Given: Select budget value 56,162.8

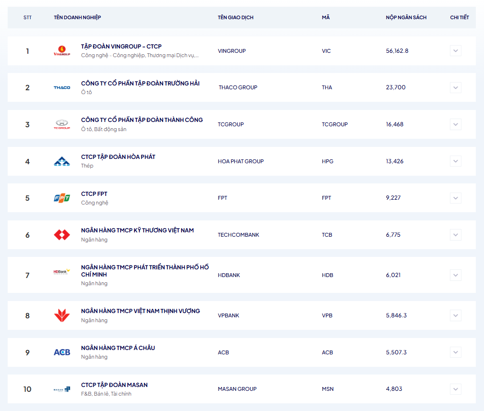Looking at the screenshot, I should click(397, 51).
